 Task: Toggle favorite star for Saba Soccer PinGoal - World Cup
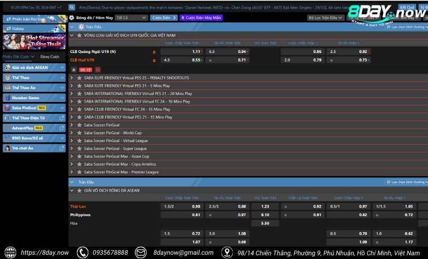click(80, 132)
